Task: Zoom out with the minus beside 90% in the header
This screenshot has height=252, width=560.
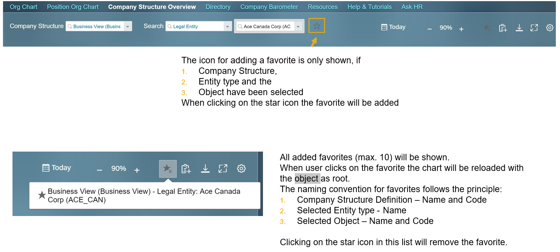Action: (x=429, y=28)
